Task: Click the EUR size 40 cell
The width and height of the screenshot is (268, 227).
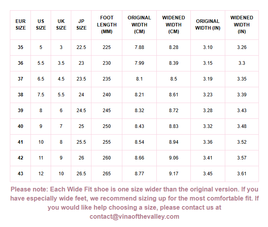Action: [21, 126]
